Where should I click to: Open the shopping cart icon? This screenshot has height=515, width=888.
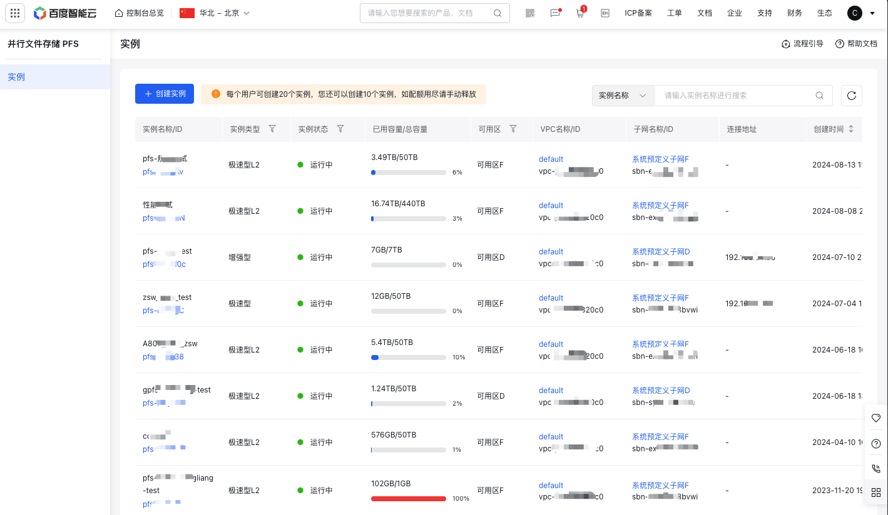point(580,12)
